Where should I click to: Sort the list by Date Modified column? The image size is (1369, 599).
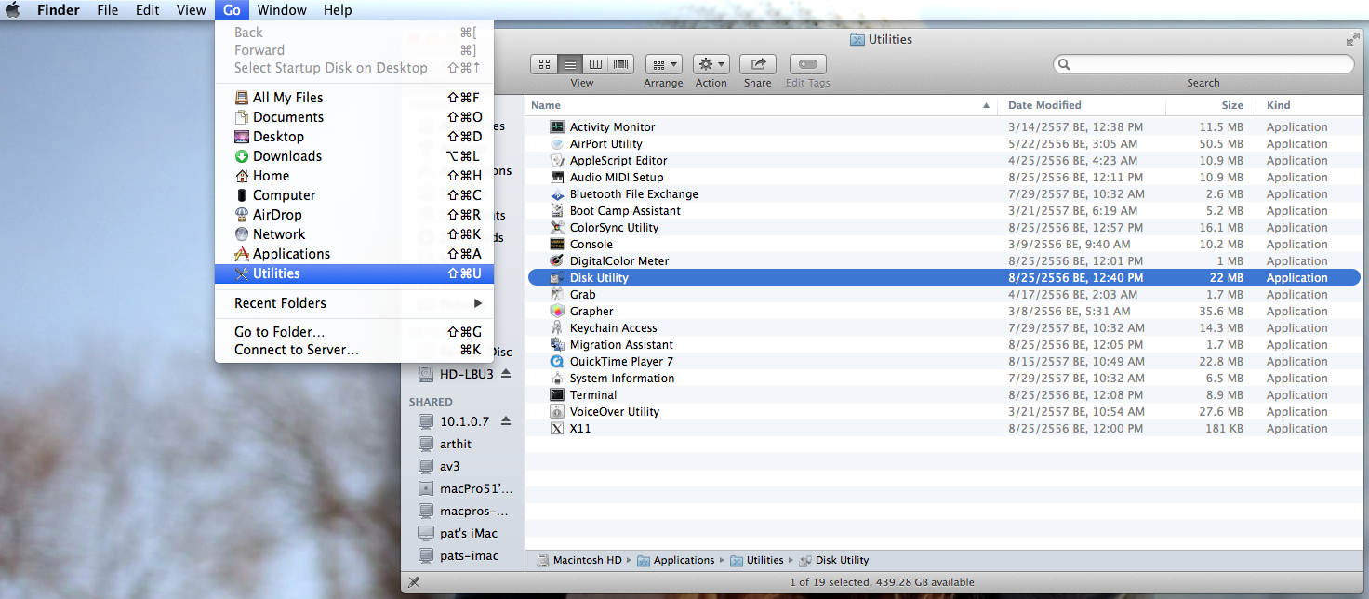[x=1082, y=105]
